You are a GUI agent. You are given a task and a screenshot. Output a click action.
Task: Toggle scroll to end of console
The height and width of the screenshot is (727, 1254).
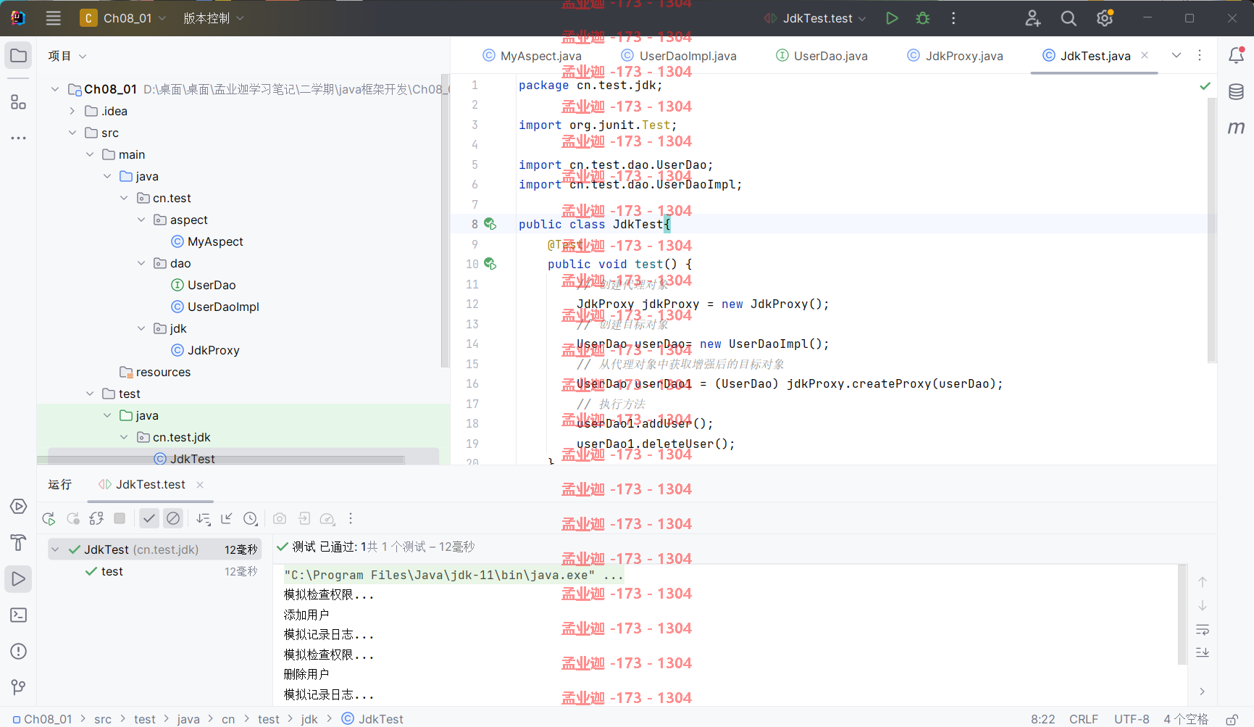pos(1203,652)
